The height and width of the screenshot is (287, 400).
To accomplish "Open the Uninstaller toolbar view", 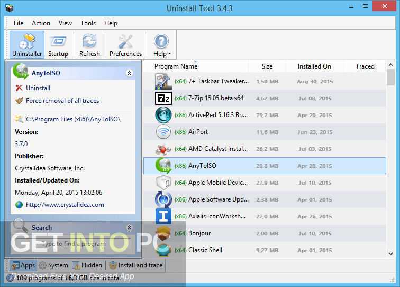I will [x=27, y=44].
